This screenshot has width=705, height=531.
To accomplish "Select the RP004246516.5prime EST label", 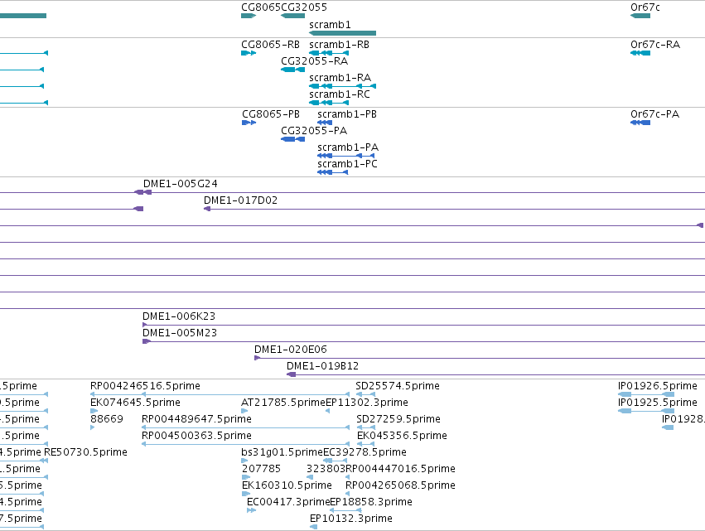I will pyautogui.click(x=145, y=386).
